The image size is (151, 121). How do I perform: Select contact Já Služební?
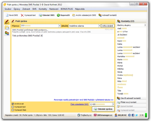coord(122,35)
